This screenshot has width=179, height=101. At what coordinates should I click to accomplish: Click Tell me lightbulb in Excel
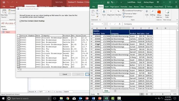click(166, 7)
